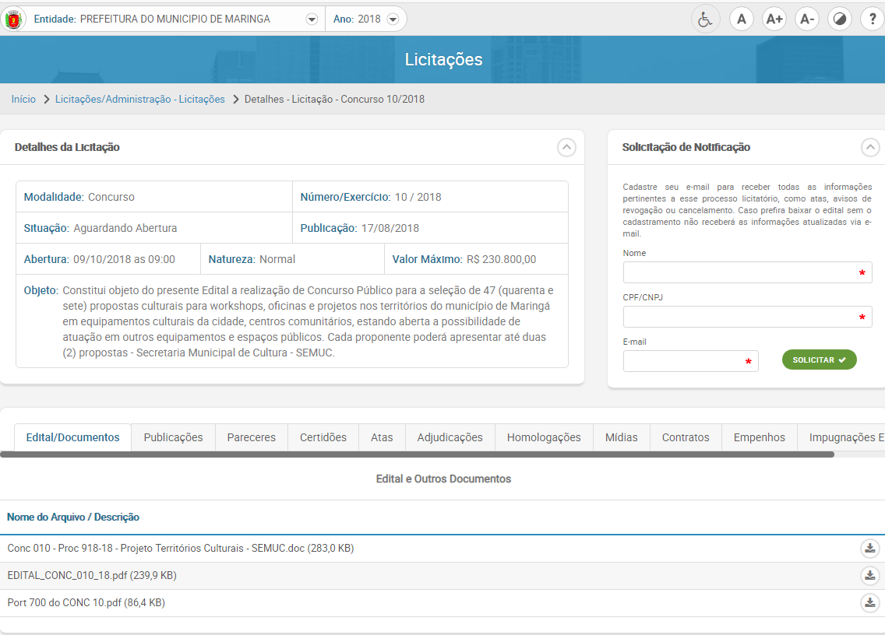Open the Entidade dropdown
Screen dimensions: 885x635
pyautogui.click(x=312, y=19)
